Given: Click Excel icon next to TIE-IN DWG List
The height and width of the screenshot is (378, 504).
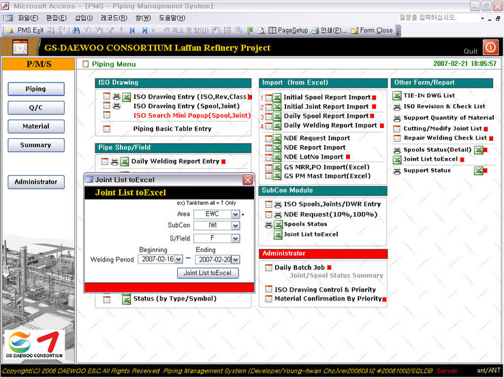Looking at the screenshot, I should tap(397, 96).
